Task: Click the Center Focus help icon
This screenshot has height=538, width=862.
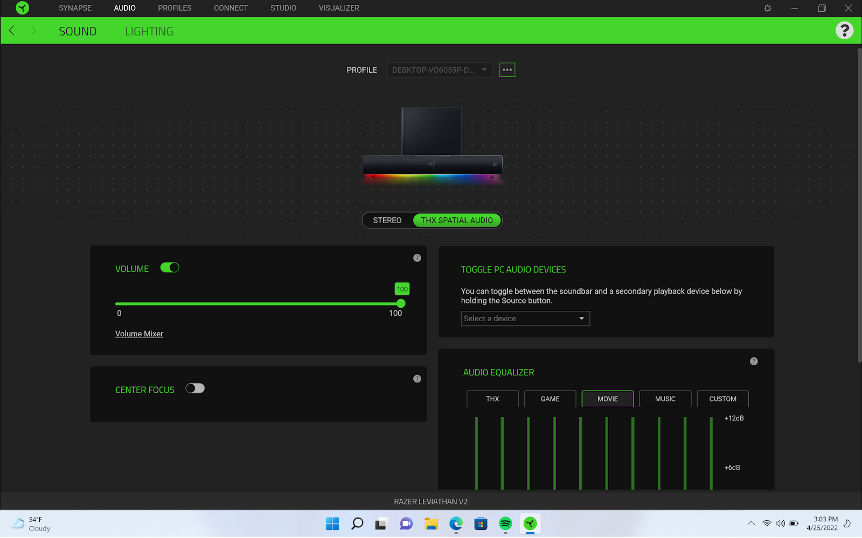Action: pyautogui.click(x=417, y=379)
